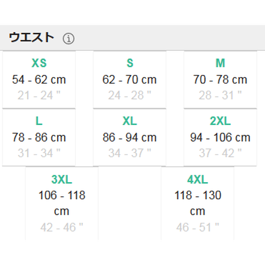
Task: Click the 46 - 51 inch range text
Action: (x=198, y=227)
